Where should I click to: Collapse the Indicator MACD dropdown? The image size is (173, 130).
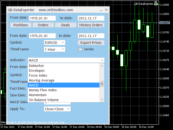click(102, 60)
